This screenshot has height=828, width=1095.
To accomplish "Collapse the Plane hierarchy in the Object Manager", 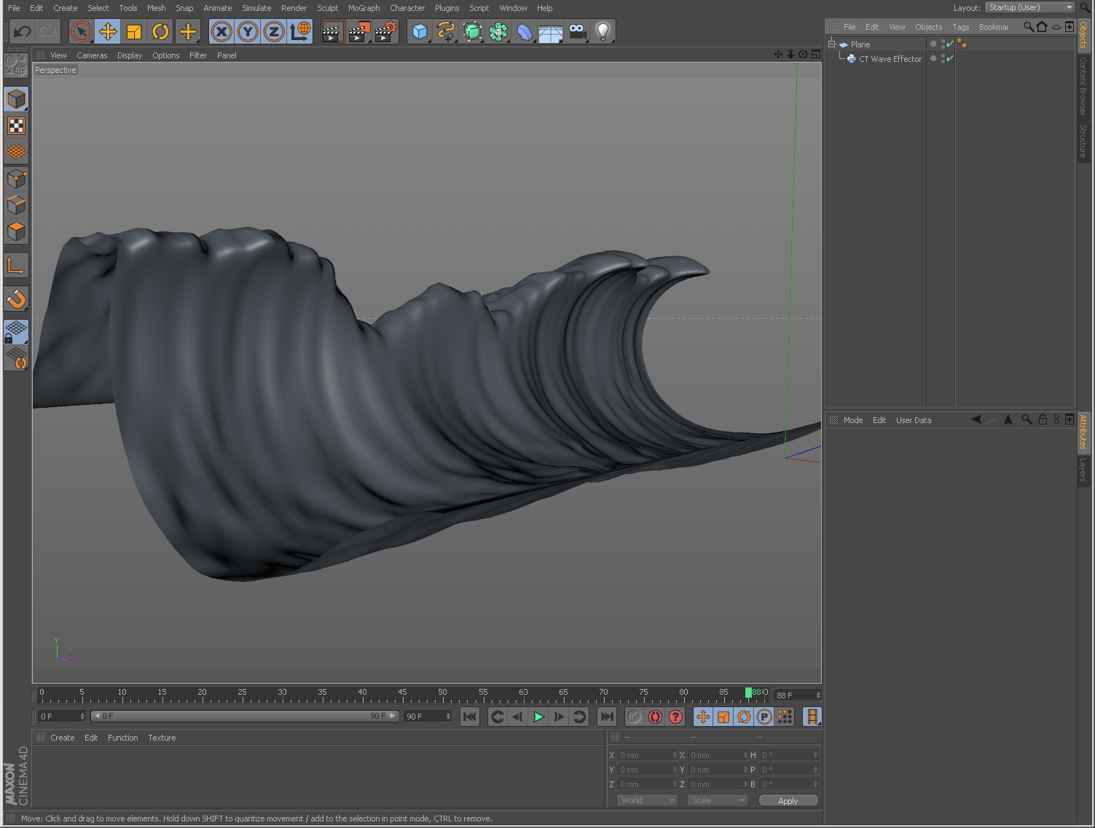I will (831, 44).
